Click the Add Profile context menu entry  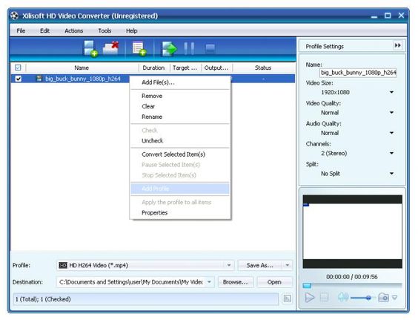pos(180,189)
